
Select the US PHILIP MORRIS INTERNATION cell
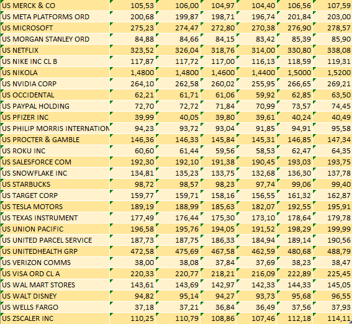point(55,128)
